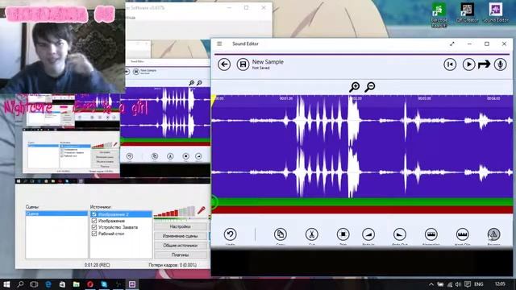This screenshot has height=290, width=516.
Task: Toggle the Рабочий стол source checkbox
Action: [x=94, y=234]
